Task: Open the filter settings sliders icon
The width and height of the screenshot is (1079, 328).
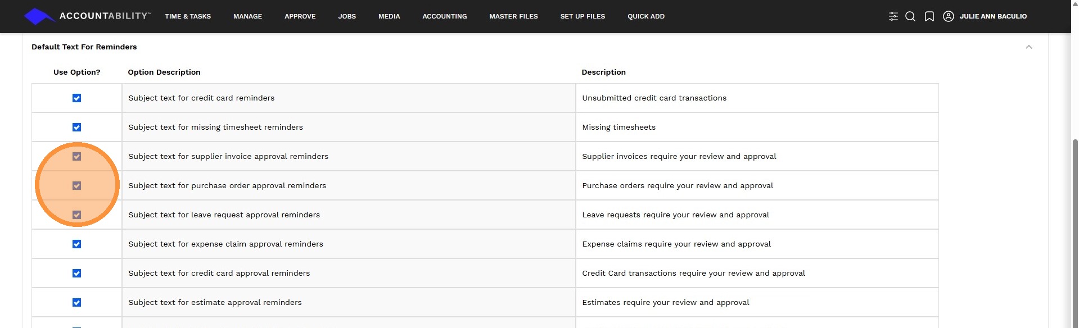Action: tap(893, 16)
